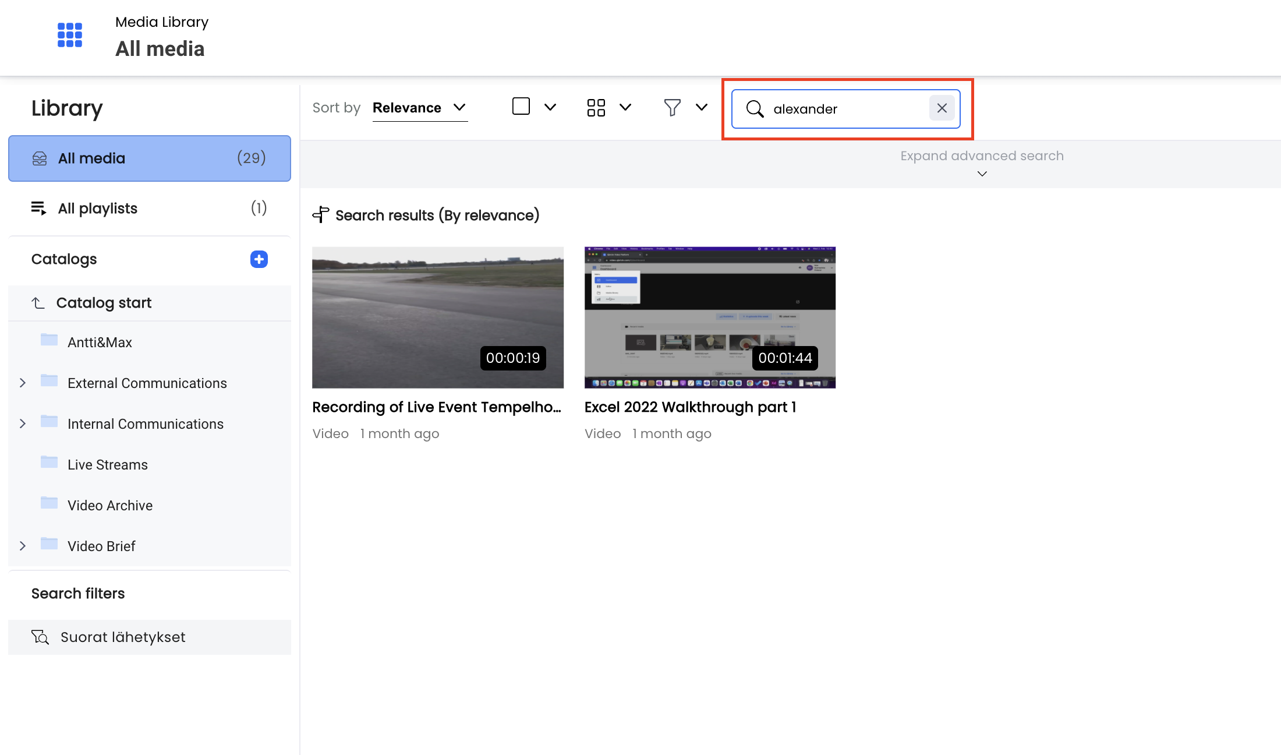This screenshot has width=1281, height=755.
Task: Click the (29) All media count
Action: click(252, 158)
